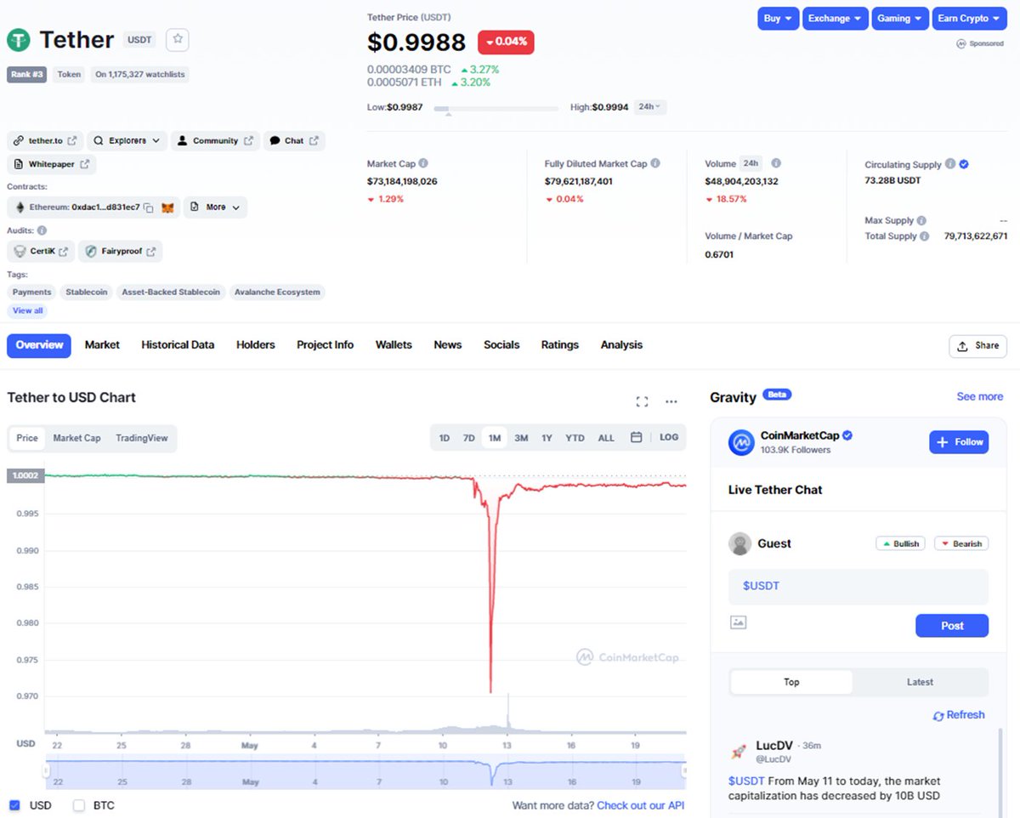The height and width of the screenshot is (818, 1020).
Task: Click the Max Supply info icon
Action: point(921,220)
